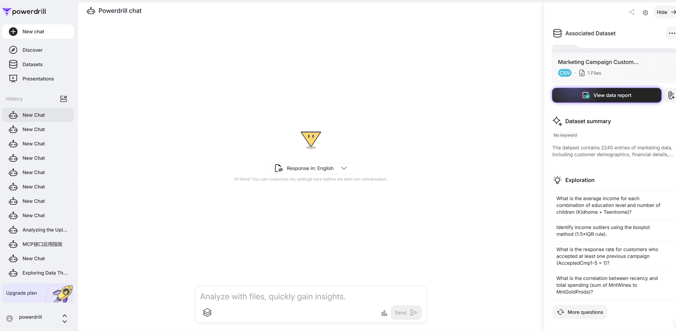
Task: Click View data report button
Action: [607, 95]
